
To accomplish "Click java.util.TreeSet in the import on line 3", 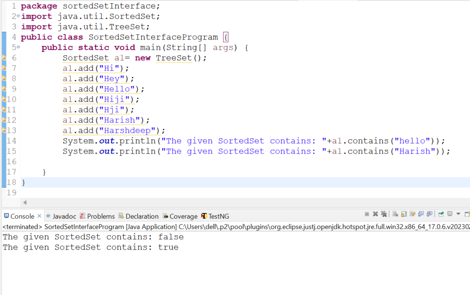I will tap(101, 27).
